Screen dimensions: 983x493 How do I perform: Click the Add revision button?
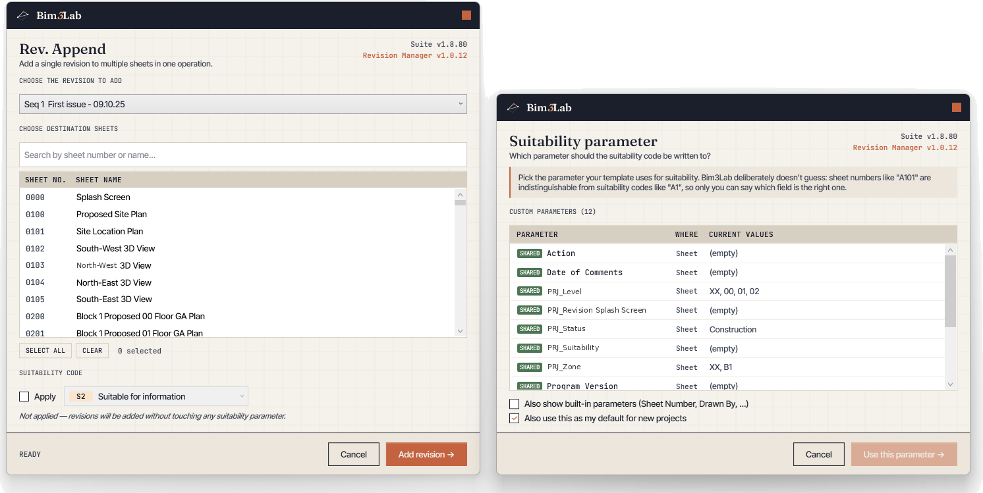pyautogui.click(x=426, y=454)
